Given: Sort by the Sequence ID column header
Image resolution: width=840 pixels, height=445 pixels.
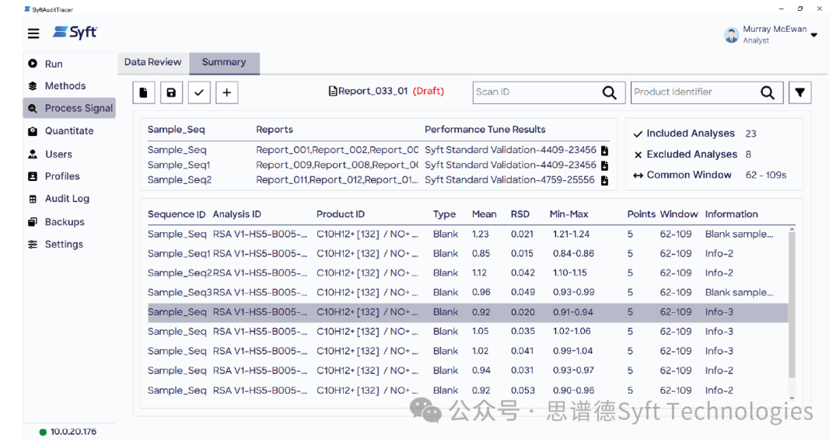Looking at the screenshot, I should coord(177,214).
